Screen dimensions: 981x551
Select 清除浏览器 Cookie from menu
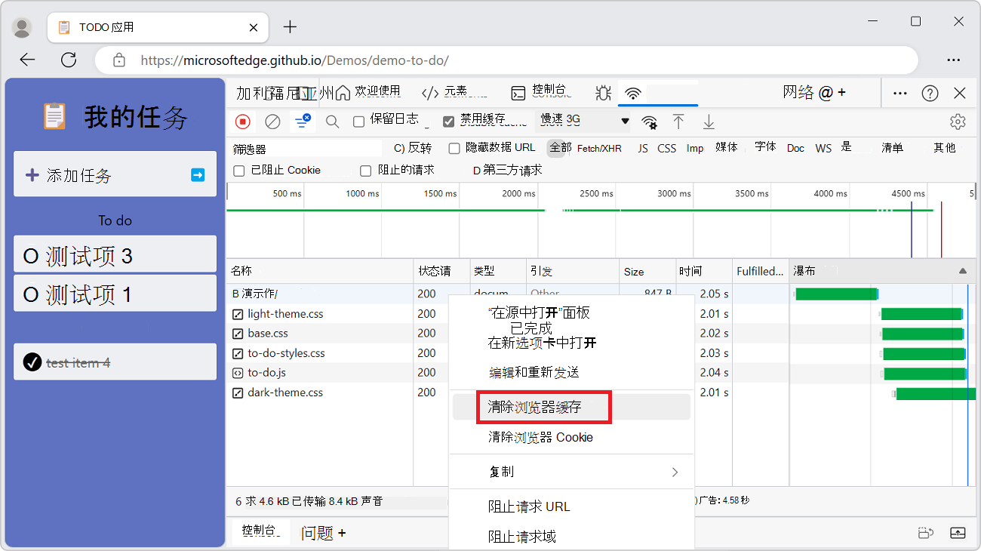click(542, 436)
